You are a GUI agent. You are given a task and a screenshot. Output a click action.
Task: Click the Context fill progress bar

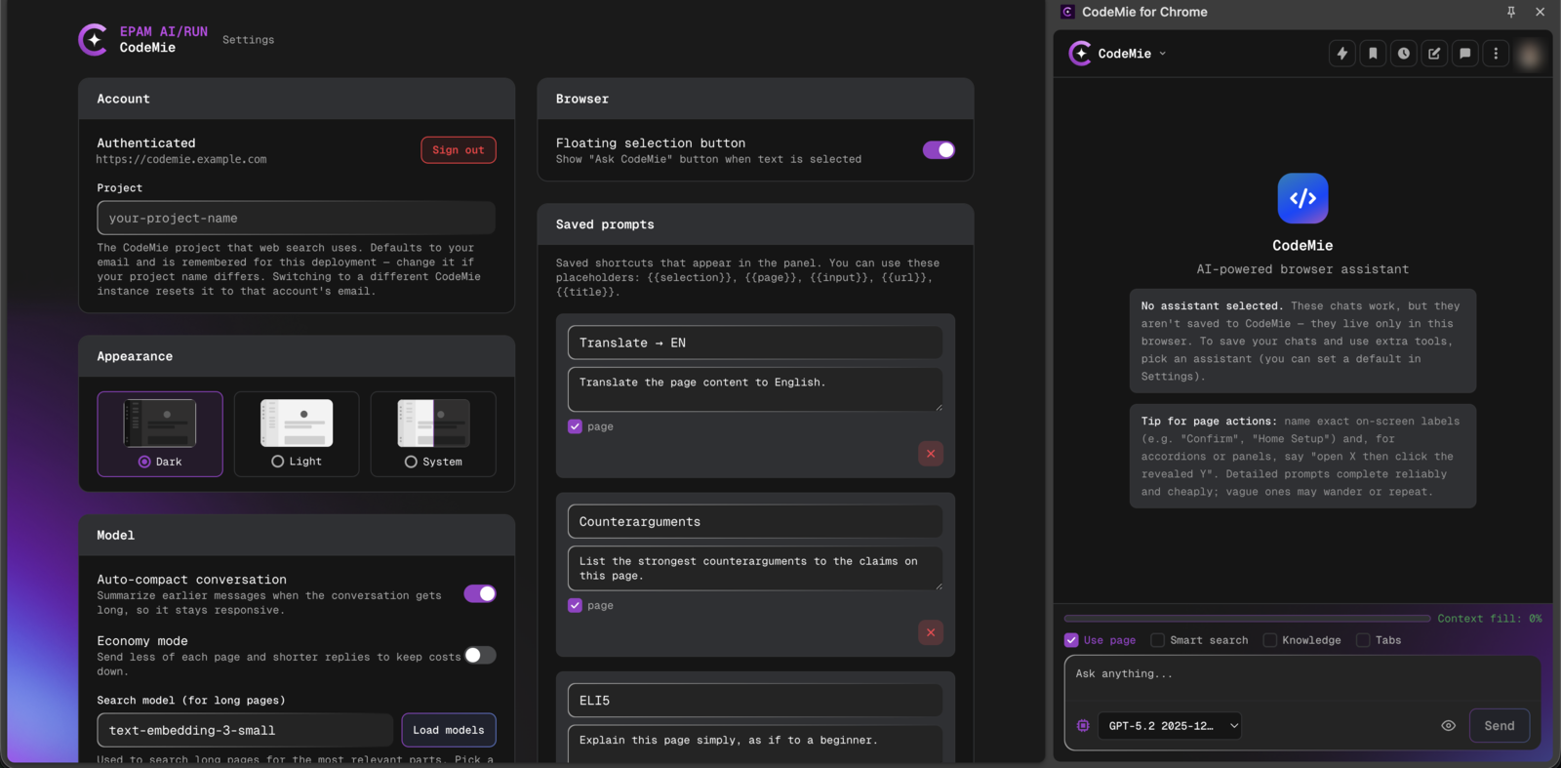pyautogui.click(x=1247, y=619)
